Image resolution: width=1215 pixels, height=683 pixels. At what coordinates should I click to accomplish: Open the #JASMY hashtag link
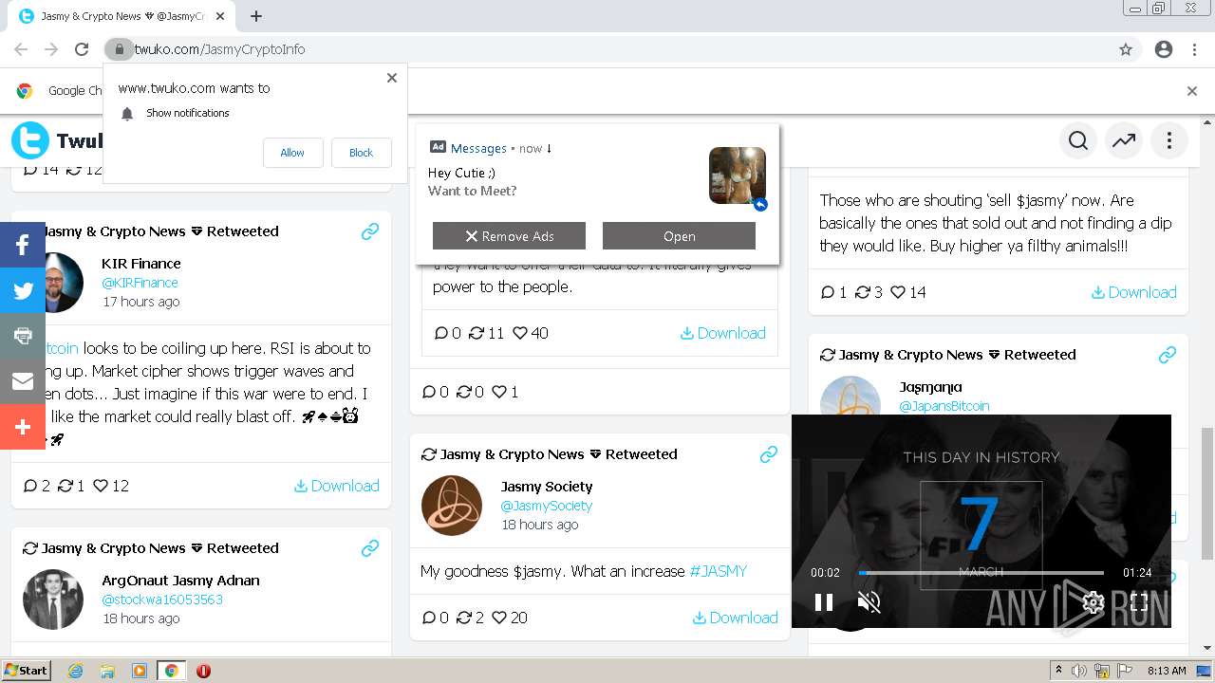coord(718,571)
